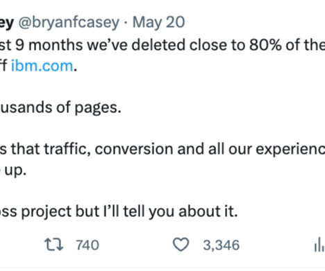Viewport: 325px width, 271px height.
Task: Like the tweet with the heart icon
Action: [181, 245]
